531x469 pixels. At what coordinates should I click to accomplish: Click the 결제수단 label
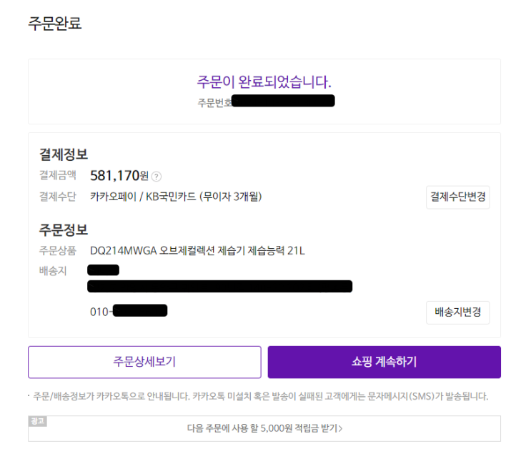(58, 196)
